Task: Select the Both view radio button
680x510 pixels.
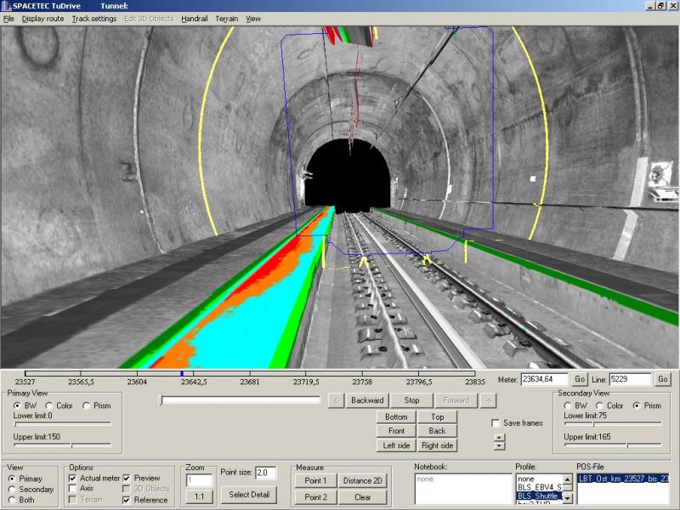Action: click(x=12, y=500)
